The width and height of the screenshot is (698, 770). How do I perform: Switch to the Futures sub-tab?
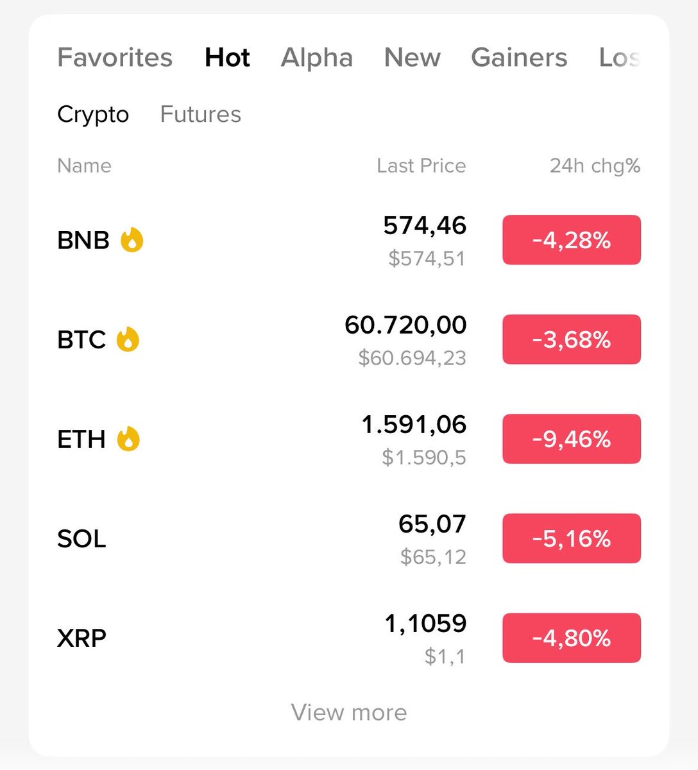click(x=201, y=114)
